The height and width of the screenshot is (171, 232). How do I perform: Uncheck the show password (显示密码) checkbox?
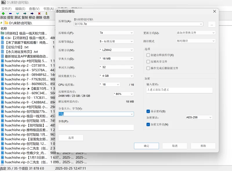pyautogui.click(x=148, y=111)
